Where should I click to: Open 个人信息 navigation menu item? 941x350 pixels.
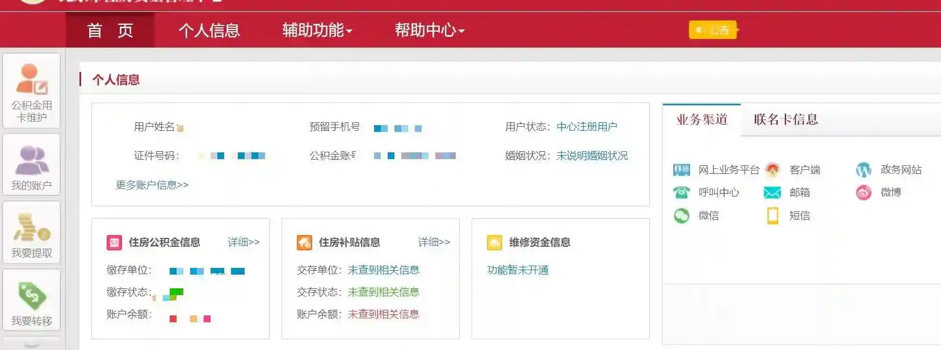[209, 30]
